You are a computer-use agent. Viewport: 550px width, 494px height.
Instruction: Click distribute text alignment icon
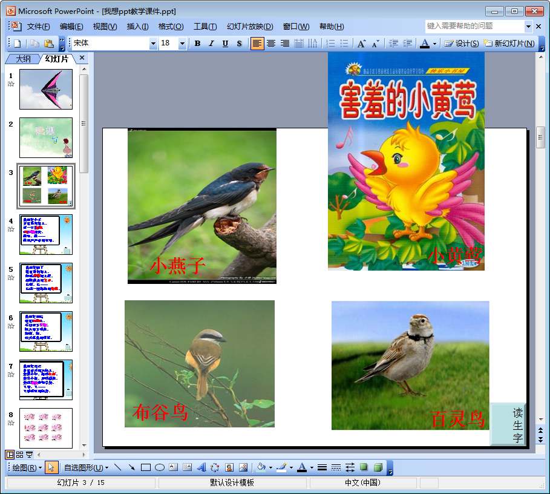299,44
